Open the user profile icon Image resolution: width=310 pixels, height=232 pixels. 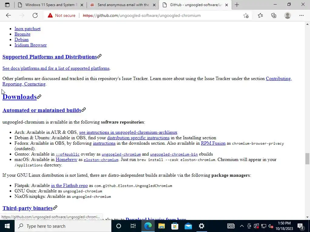pyautogui.click(x=288, y=15)
